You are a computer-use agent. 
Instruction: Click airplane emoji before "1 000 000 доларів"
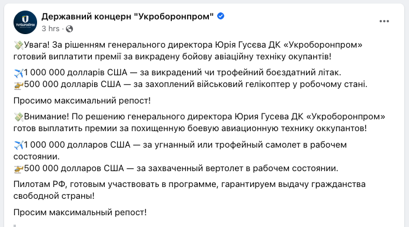[19, 73]
